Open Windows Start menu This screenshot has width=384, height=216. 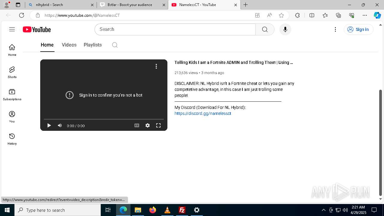click(x=7, y=210)
